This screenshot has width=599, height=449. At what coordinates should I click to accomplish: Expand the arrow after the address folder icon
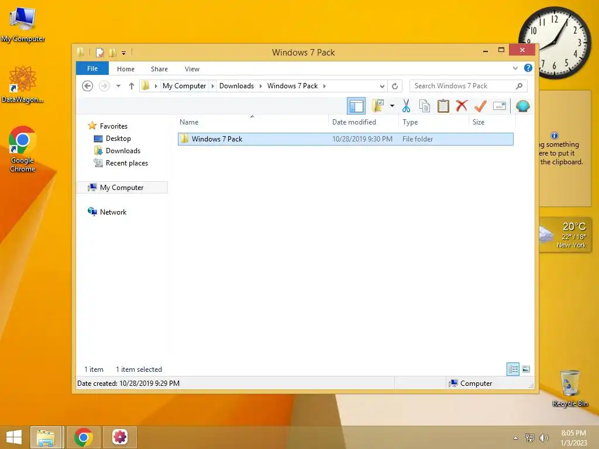[156, 86]
